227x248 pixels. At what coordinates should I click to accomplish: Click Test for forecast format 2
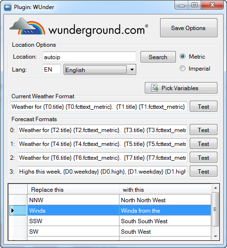point(204,157)
